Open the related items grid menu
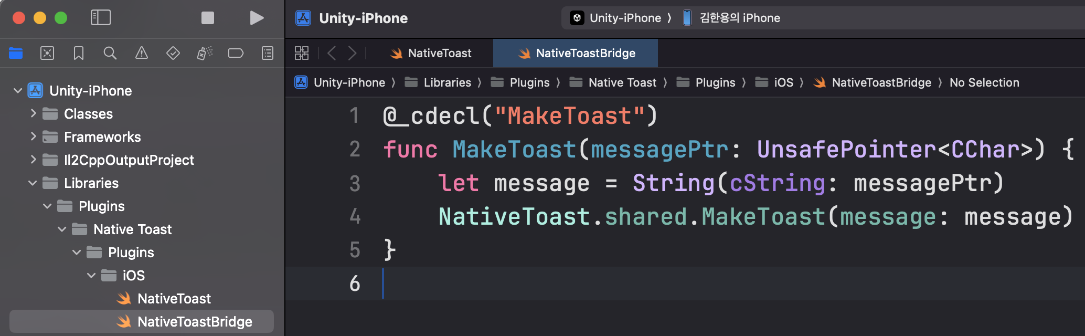Screen dimensions: 1085x336 click(302, 53)
